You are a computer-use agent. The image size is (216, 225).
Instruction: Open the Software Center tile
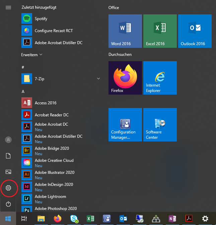(160, 125)
